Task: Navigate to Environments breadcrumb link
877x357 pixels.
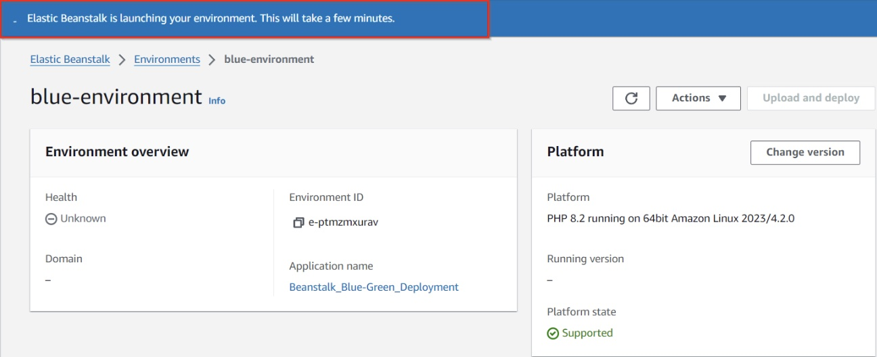Action: (x=167, y=59)
